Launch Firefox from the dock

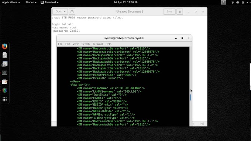[x=4, y=47]
